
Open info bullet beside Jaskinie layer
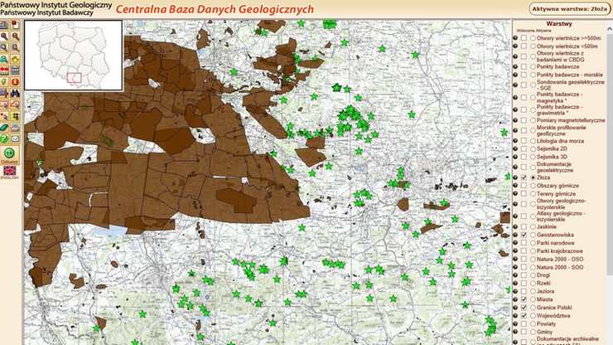click(x=515, y=226)
